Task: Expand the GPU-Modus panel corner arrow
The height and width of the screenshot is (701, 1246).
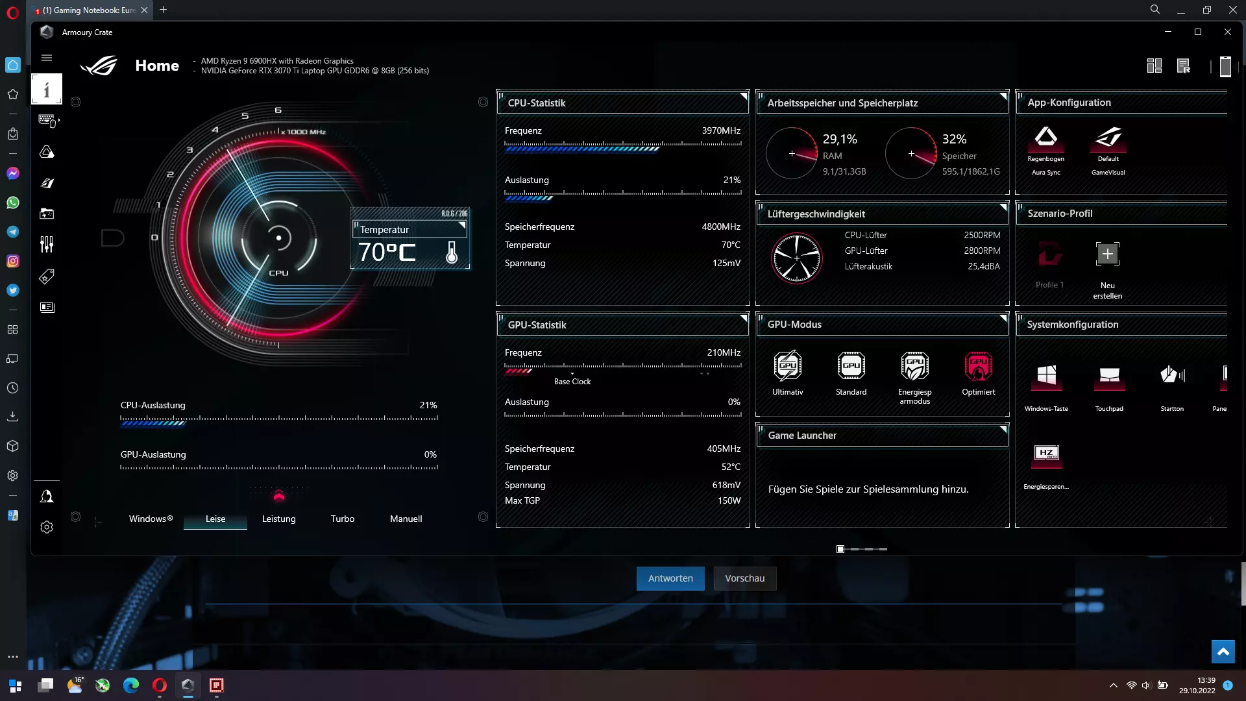Action: click(1003, 318)
